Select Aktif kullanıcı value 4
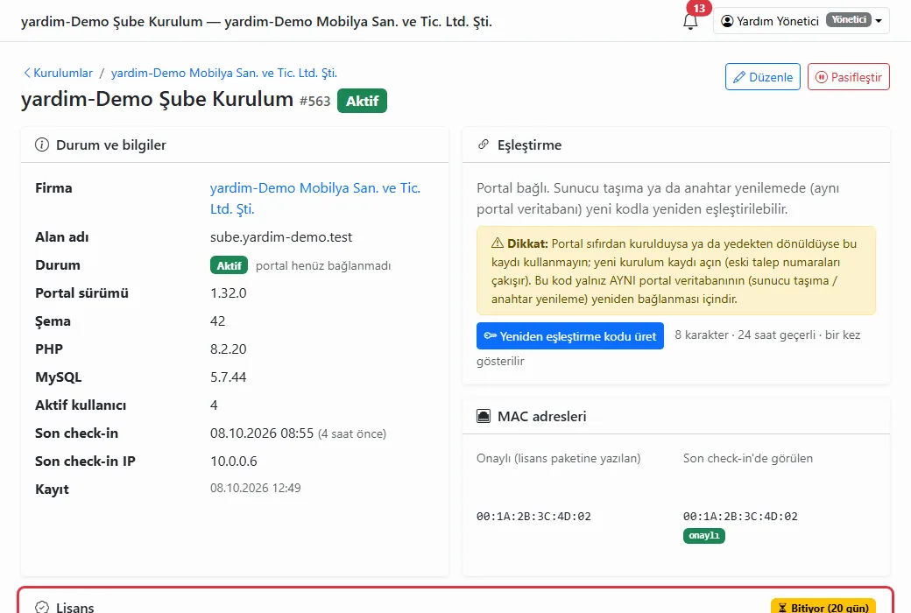This screenshot has width=911, height=613. [214, 405]
